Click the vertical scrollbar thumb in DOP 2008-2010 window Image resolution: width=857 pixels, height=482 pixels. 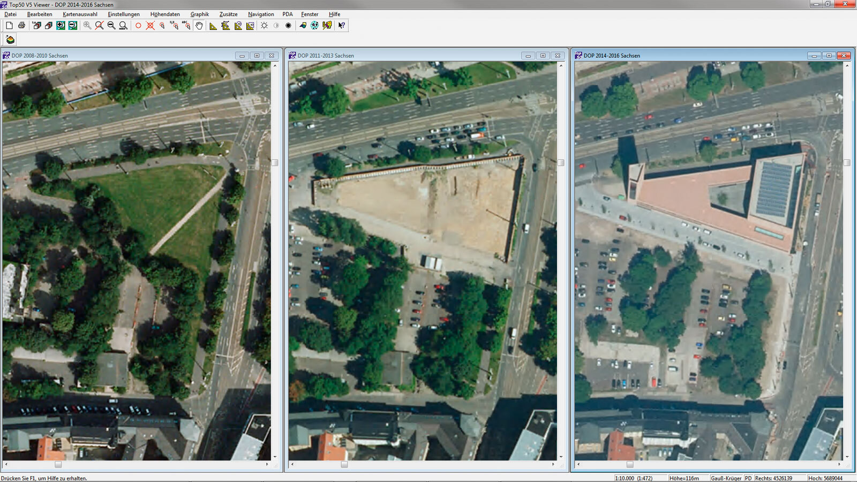275,162
